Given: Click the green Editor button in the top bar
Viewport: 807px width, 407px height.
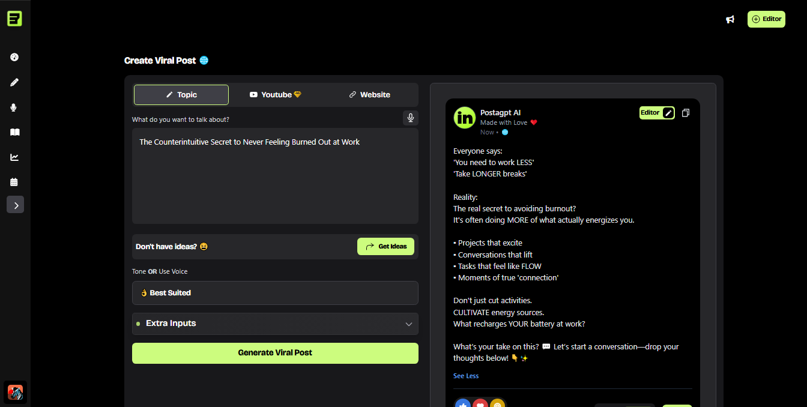Looking at the screenshot, I should (766, 19).
